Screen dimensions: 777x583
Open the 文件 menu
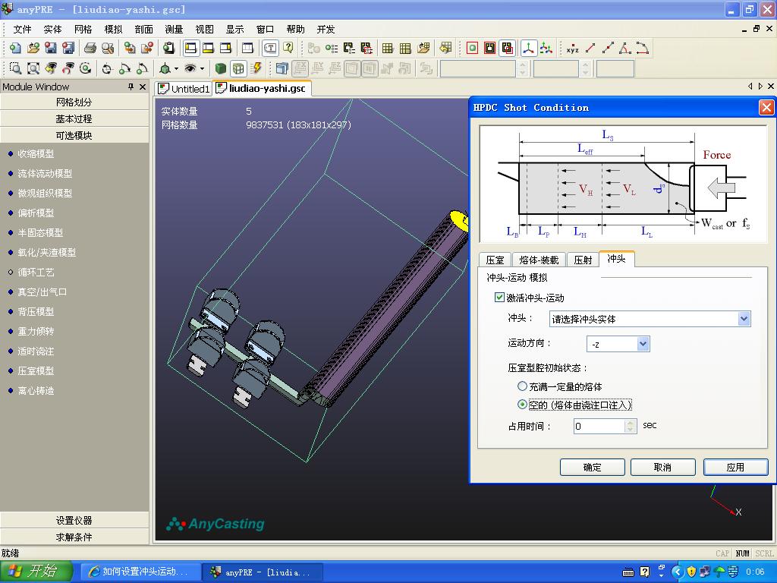click(x=22, y=30)
